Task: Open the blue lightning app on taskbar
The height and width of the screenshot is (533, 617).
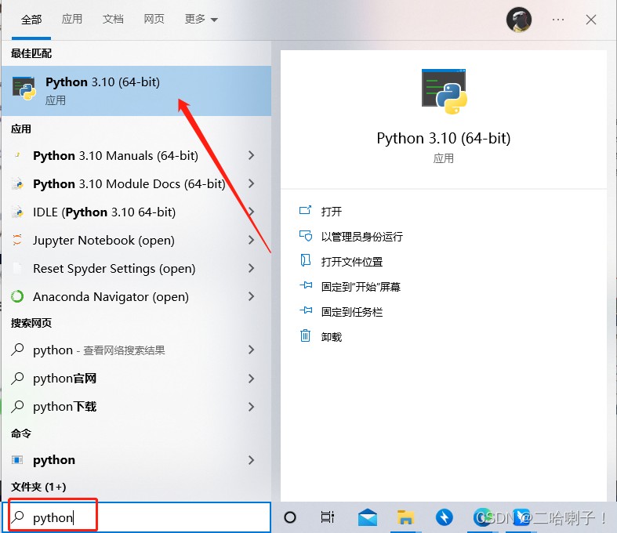Action: (x=445, y=517)
